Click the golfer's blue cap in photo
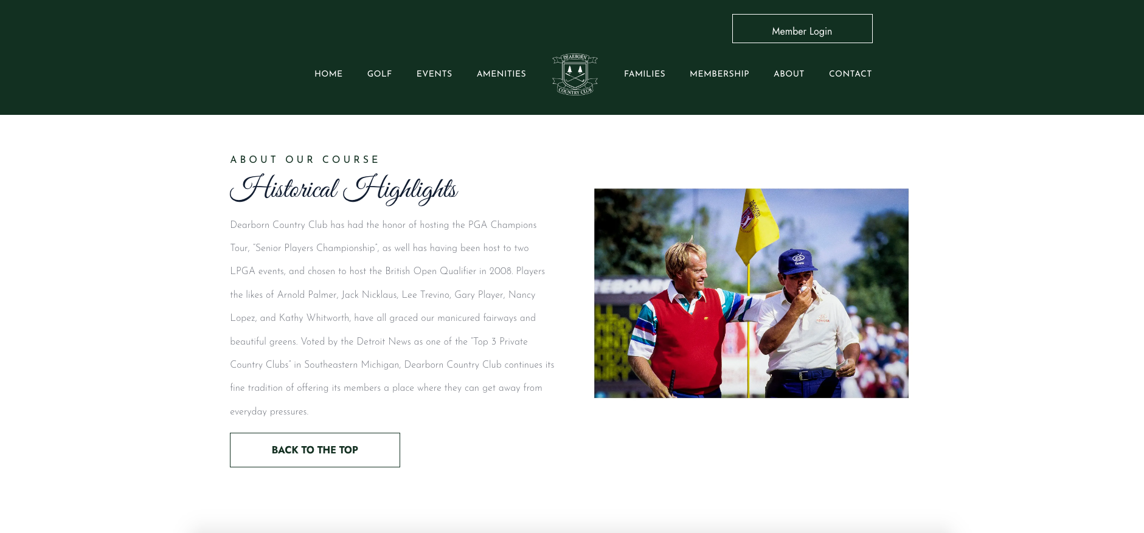 797,261
